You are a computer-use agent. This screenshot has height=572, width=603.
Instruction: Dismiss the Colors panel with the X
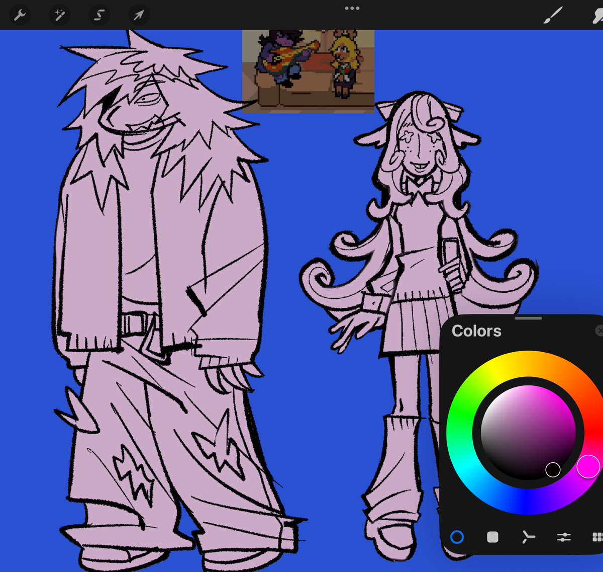point(599,331)
